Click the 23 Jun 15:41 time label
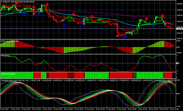This screenshot has width=183, height=111. (37, 109)
